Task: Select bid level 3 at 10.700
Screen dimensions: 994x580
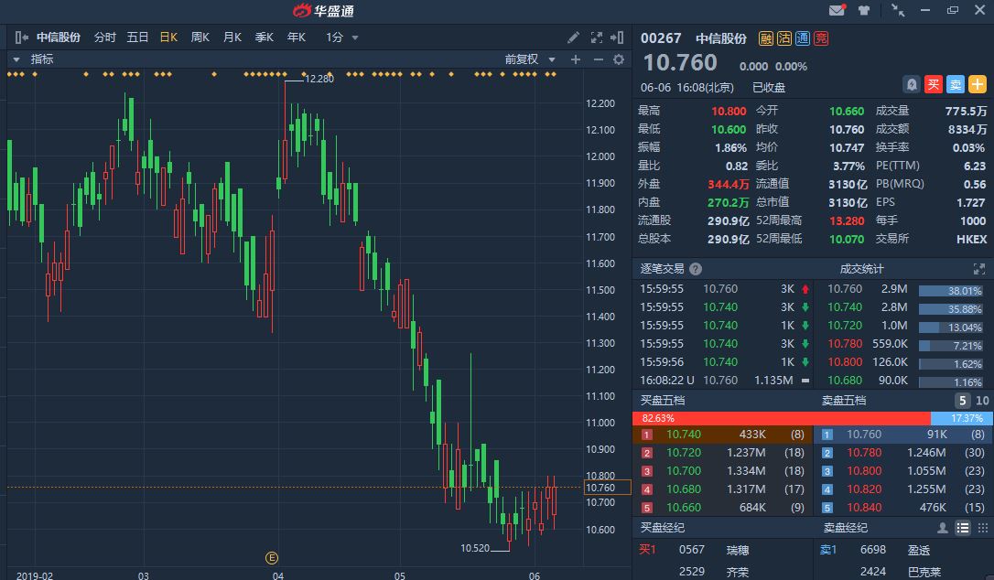Action: (723, 471)
